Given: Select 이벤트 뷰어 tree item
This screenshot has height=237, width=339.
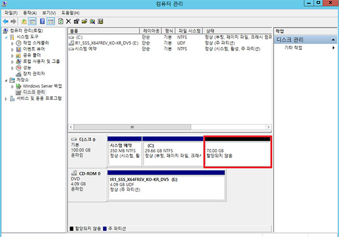Looking at the screenshot, I should coord(34,49).
